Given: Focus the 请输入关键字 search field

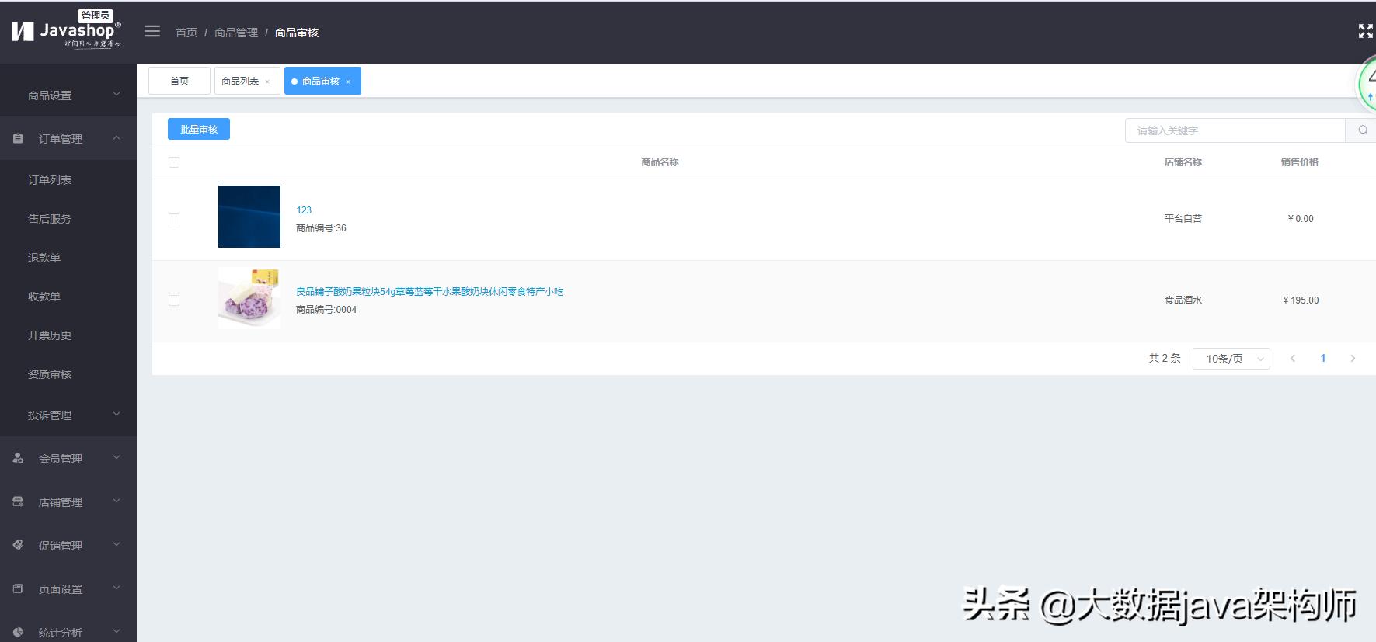Looking at the screenshot, I should pos(1235,130).
